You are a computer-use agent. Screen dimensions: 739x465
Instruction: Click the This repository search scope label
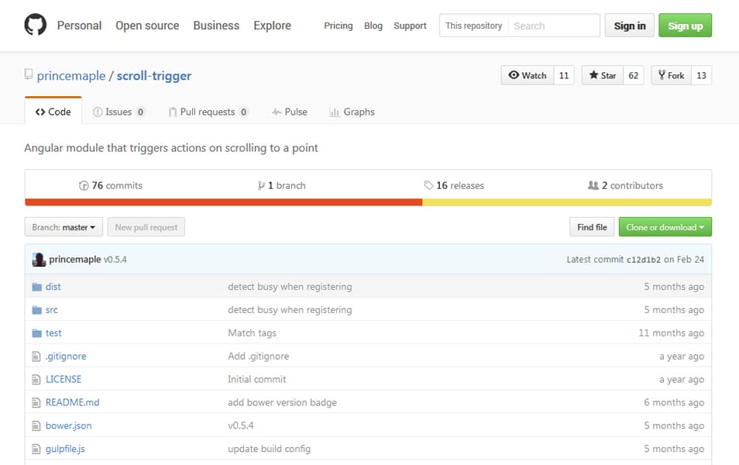coord(473,26)
